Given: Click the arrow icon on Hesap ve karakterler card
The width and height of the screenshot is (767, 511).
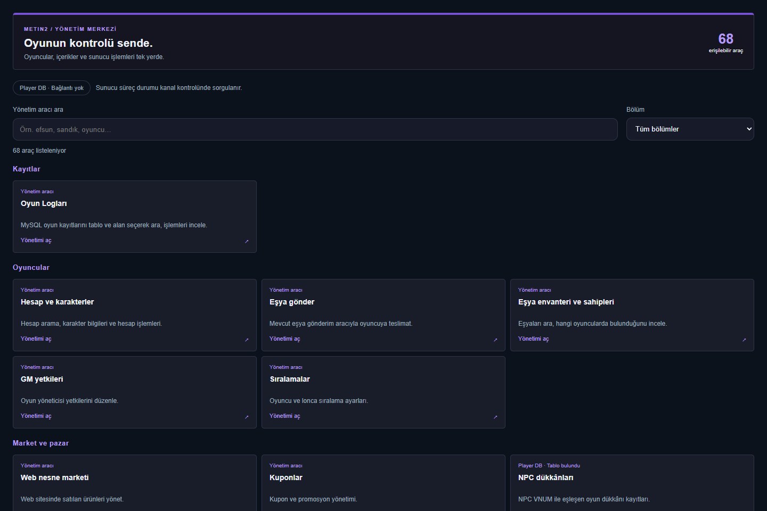Looking at the screenshot, I should pos(247,340).
